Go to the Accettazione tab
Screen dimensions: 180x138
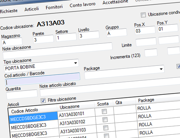coord(115,2)
